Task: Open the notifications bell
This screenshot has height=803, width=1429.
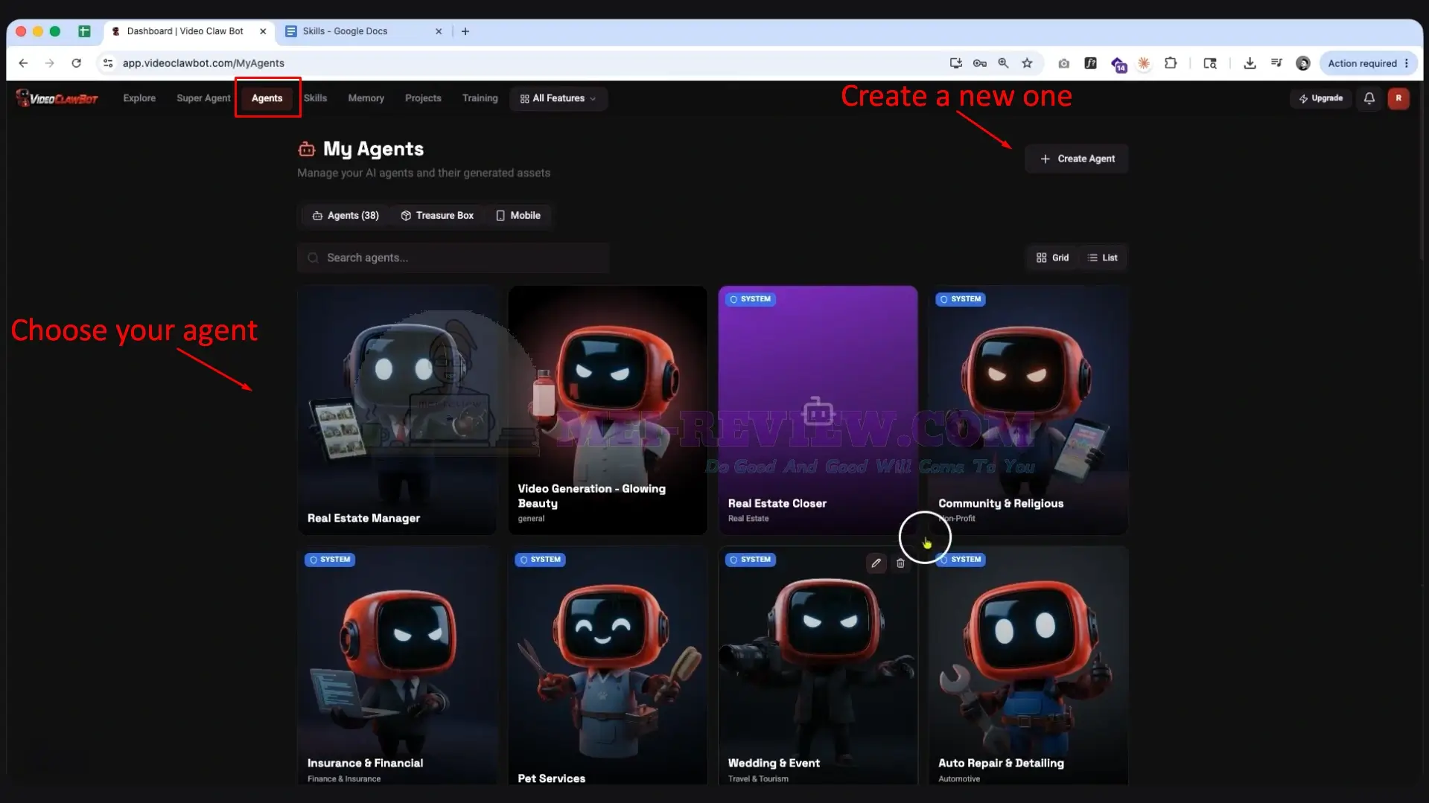Action: click(1369, 98)
